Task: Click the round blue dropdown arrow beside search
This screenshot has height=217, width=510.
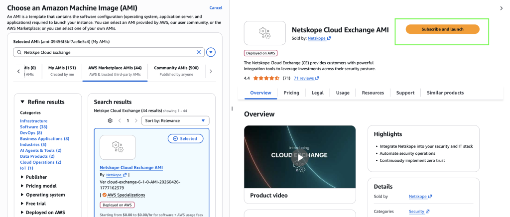Action: (211, 52)
